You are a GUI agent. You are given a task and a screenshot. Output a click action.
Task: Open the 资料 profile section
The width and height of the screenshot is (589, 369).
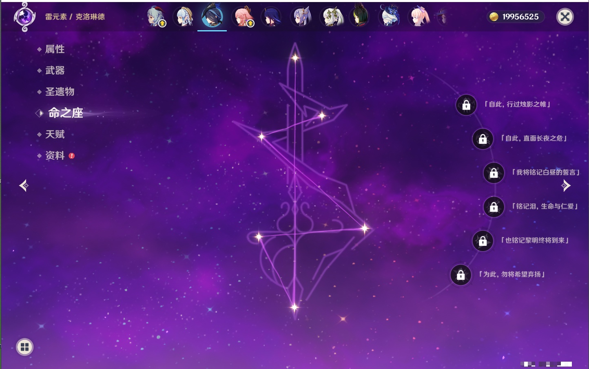pyautogui.click(x=55, y=155)
